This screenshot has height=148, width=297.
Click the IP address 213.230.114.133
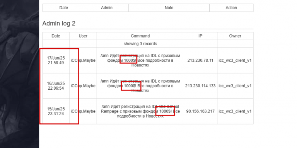coord(200,86)
